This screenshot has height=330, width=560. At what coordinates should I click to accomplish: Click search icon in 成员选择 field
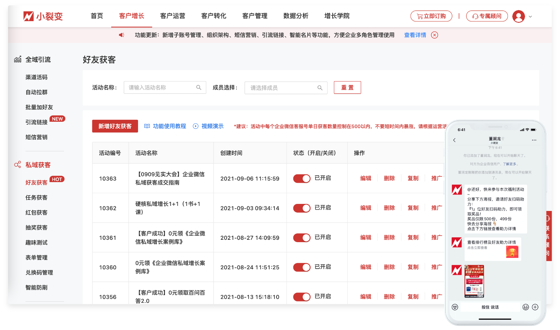tap(320, 88)
